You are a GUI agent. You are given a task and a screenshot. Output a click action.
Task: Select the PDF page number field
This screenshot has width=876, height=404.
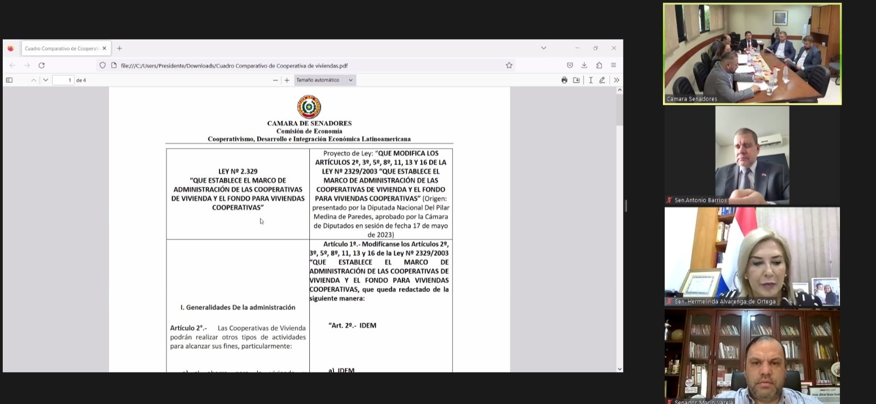point(63,80)
